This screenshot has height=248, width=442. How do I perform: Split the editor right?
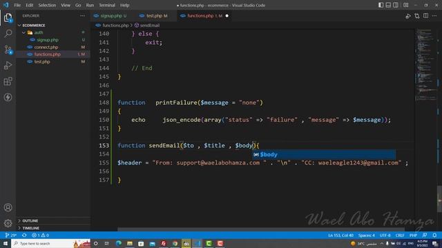(425, 16)
